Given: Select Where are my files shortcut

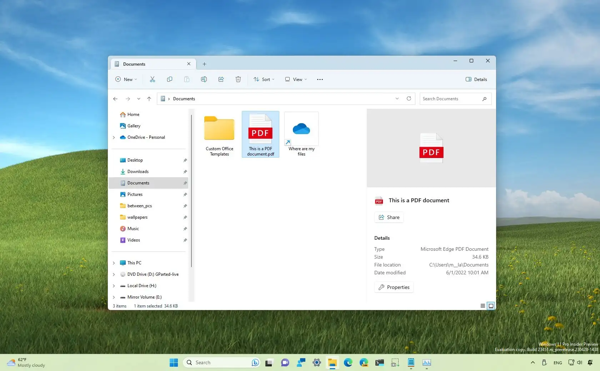Looking at the screenshot, I should pos(301,134).
